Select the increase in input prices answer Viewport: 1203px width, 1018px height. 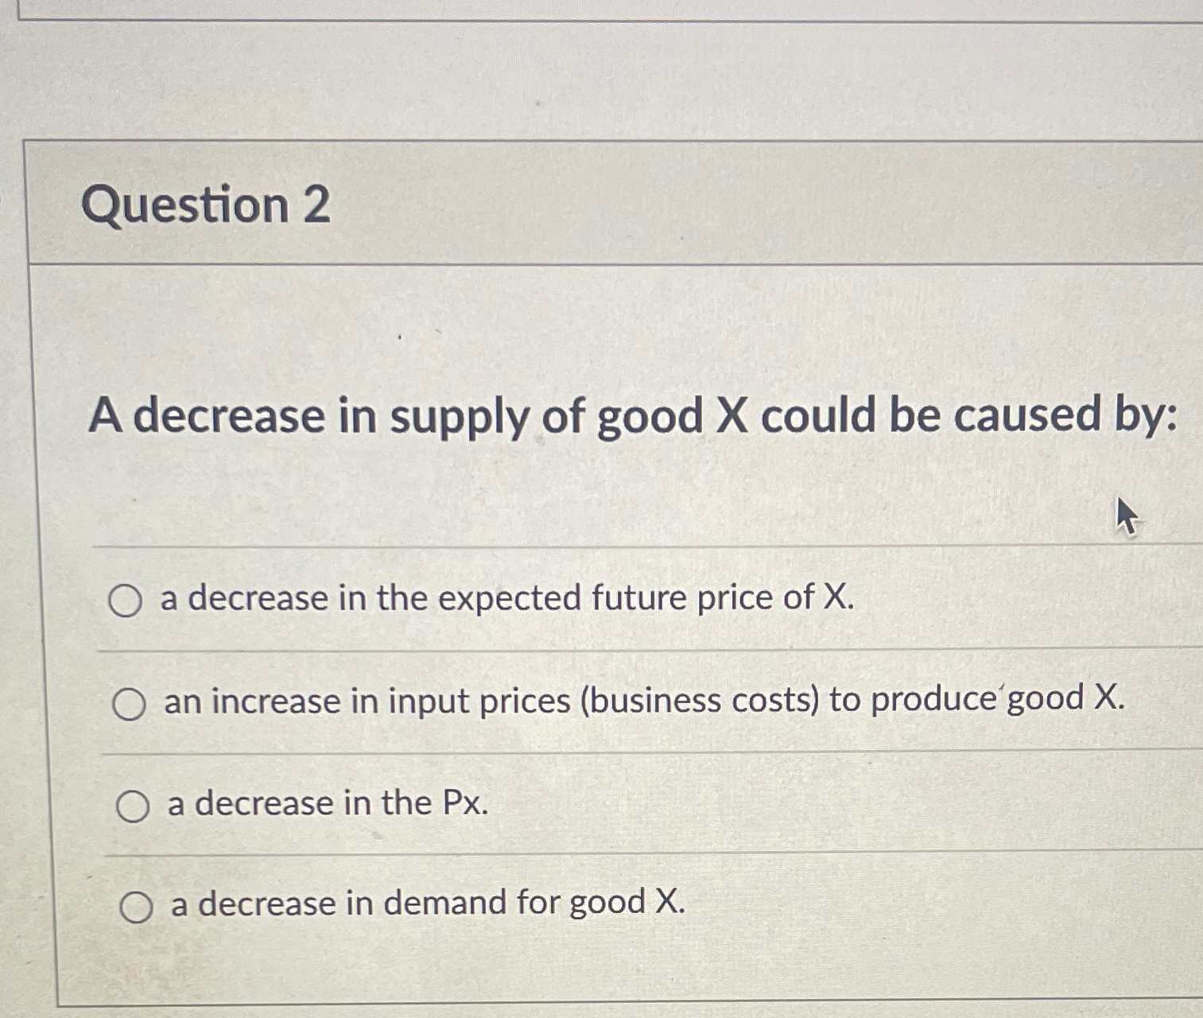130,703
